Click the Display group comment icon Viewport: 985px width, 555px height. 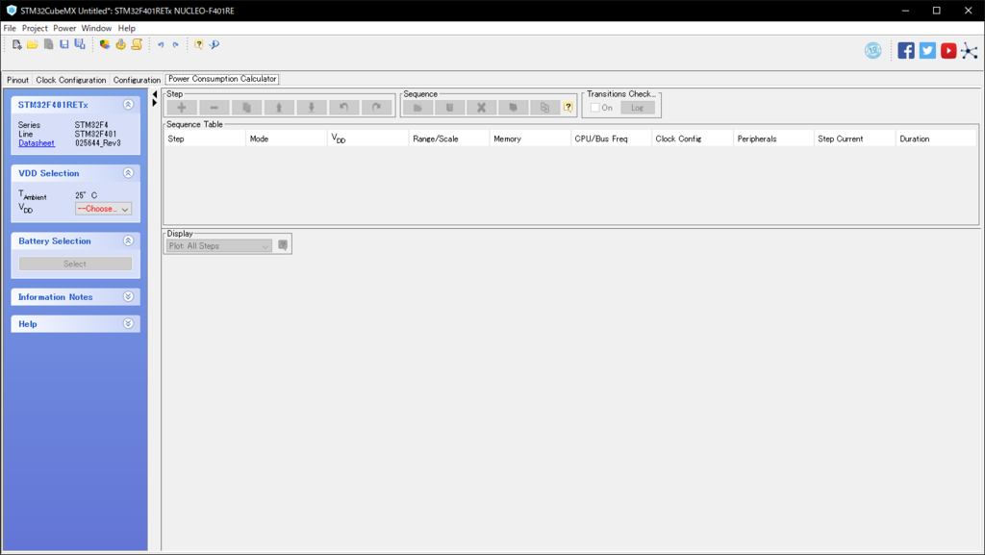pos(283,245)
